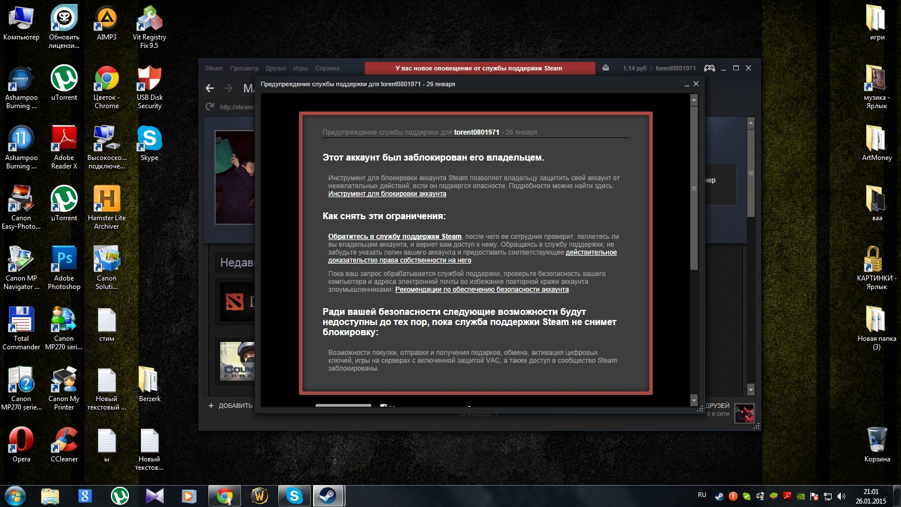This screenshot has width=901, height=507.
Task: Open Компьютер desktop icon
Action: (21, 23)
